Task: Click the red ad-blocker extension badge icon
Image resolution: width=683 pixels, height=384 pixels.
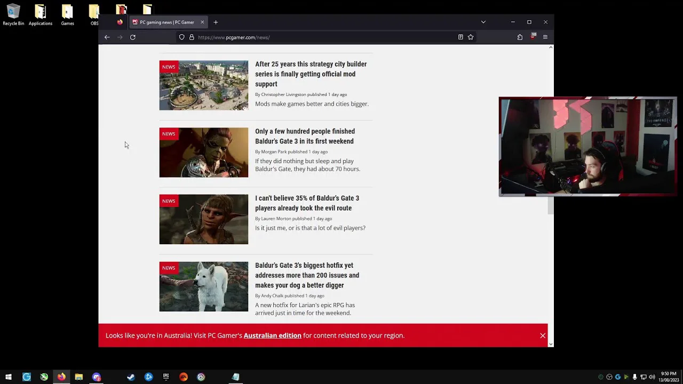Action: click(x=533, y=36)
